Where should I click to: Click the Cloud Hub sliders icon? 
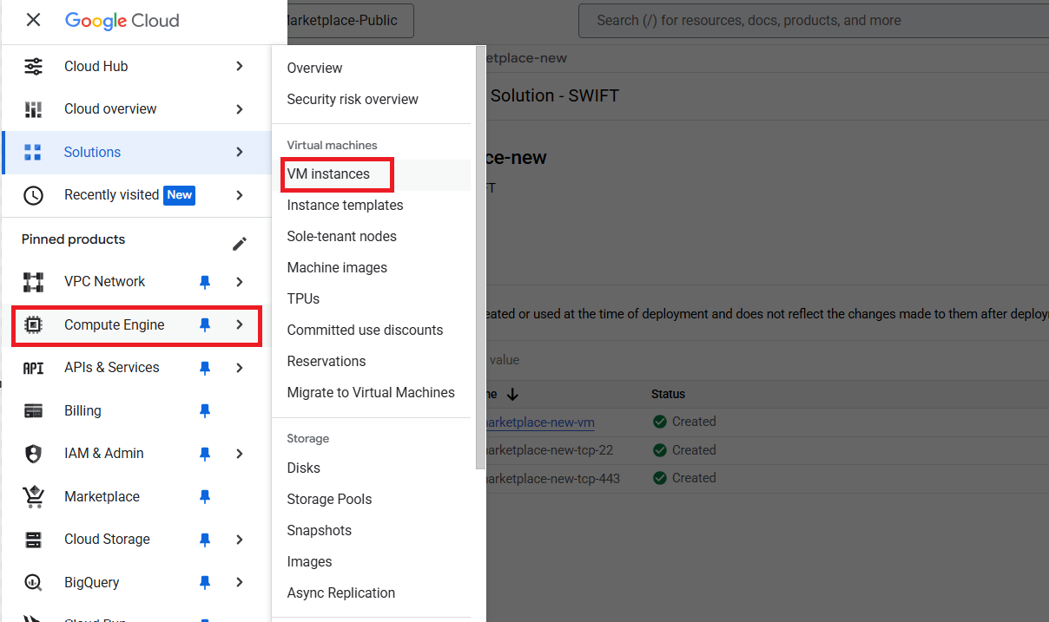click(33, 66)
